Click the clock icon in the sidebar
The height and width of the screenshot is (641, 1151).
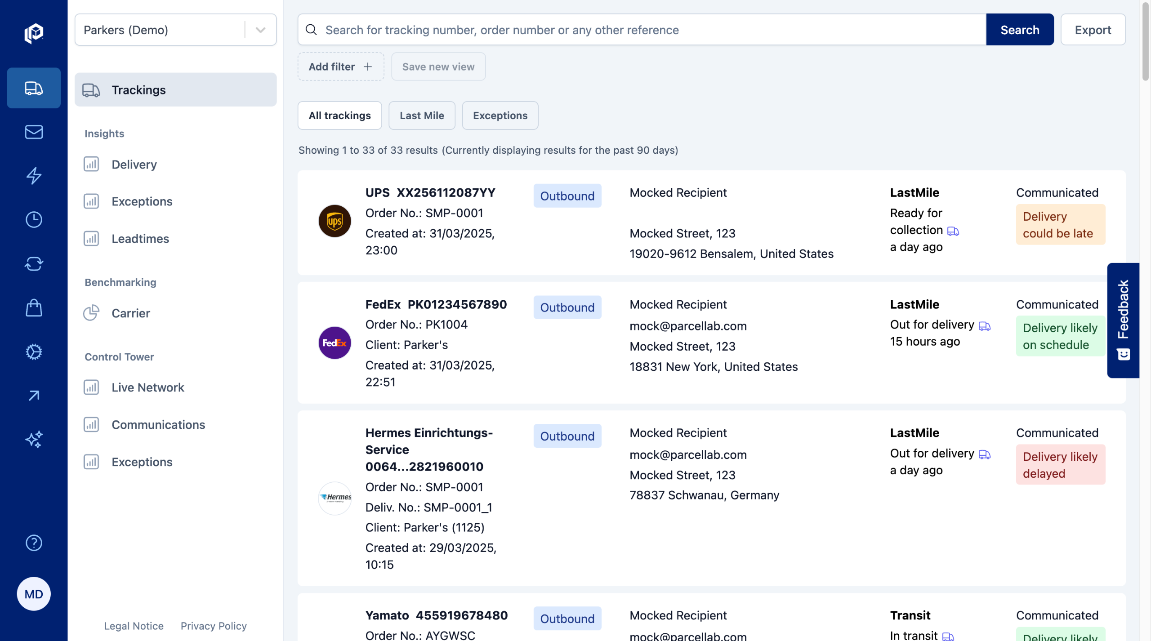pyautogui.click(x=34, y=220)
